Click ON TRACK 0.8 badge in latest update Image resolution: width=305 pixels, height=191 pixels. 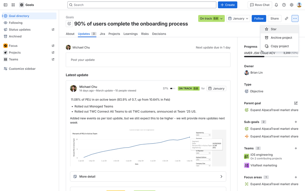[189, 88]
